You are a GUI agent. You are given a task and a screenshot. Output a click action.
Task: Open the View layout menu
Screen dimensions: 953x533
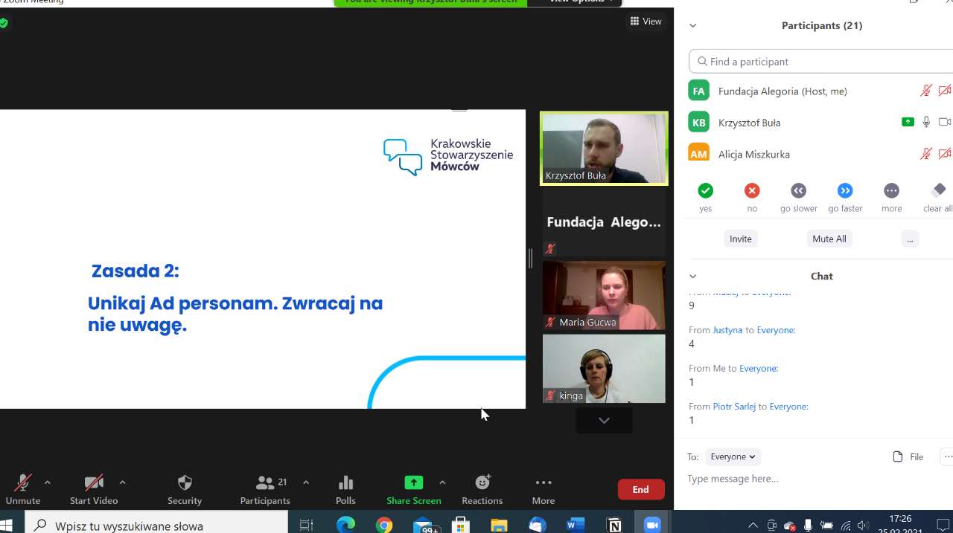click(646, 22)
